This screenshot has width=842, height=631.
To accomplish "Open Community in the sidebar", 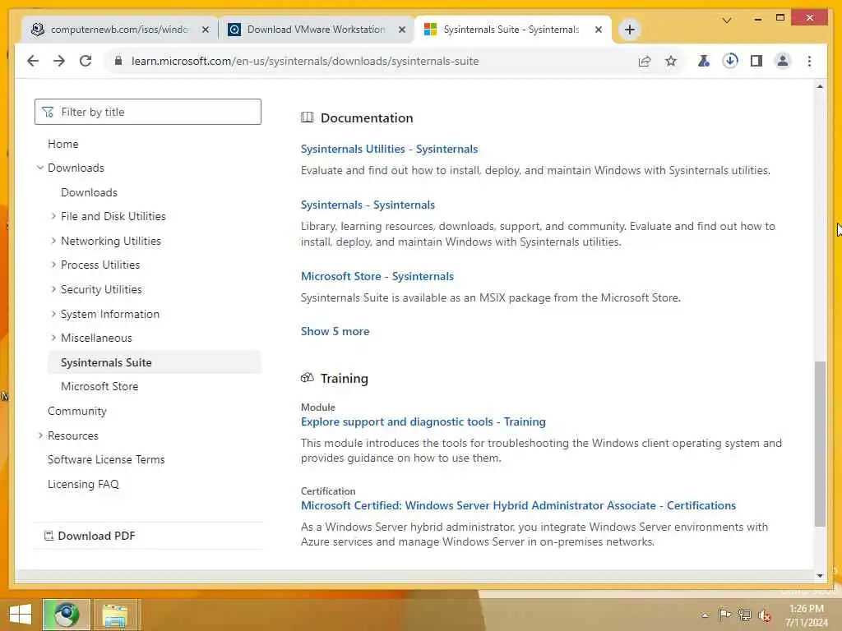I will pos(76,411).
